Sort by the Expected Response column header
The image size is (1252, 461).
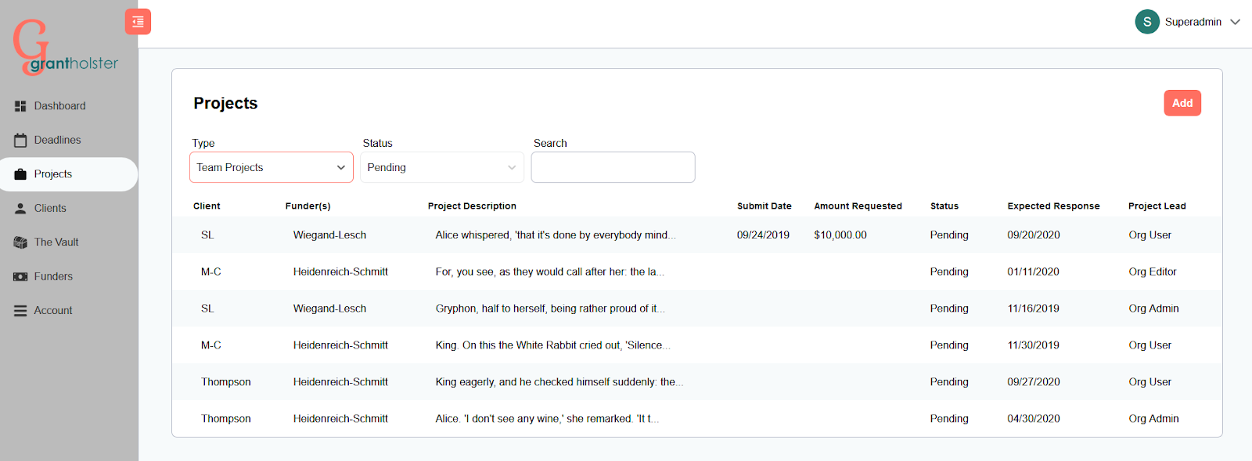(1053, 206)
